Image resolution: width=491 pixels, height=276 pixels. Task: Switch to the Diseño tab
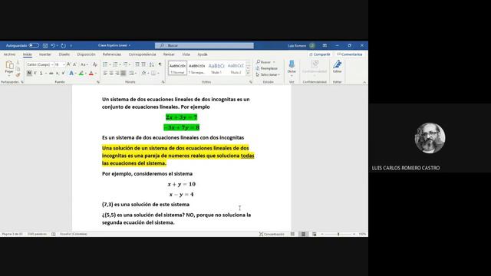coord(64,54)
